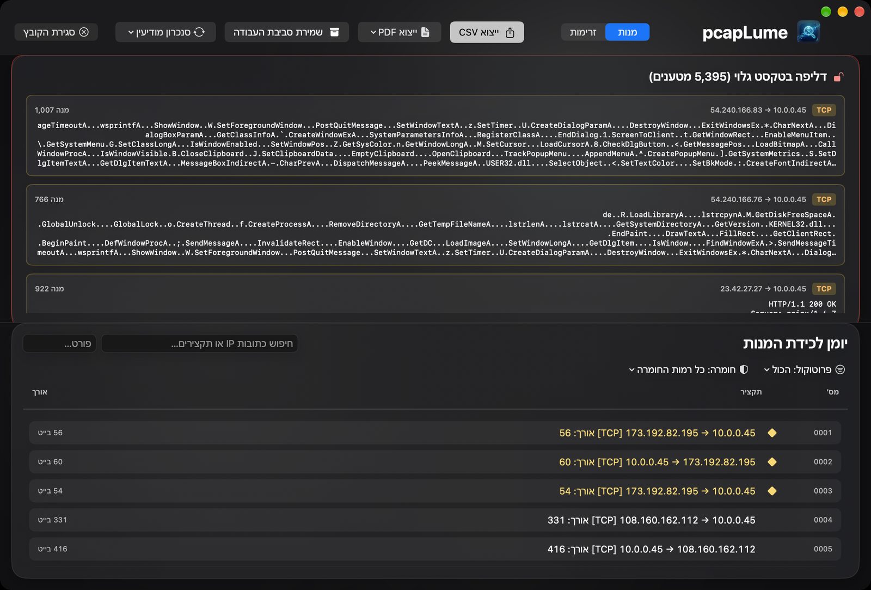Open the ייצוא PDF dropdown
The width and height of the screenshot is (871, 590).
point(400,32)
